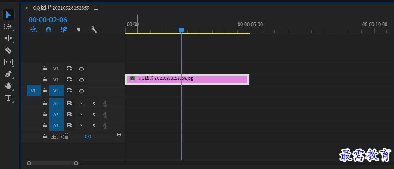Toggle lock on track V1
Viewport: 394px width, 169px height.
pyautogui.click(x=45, y=90)
